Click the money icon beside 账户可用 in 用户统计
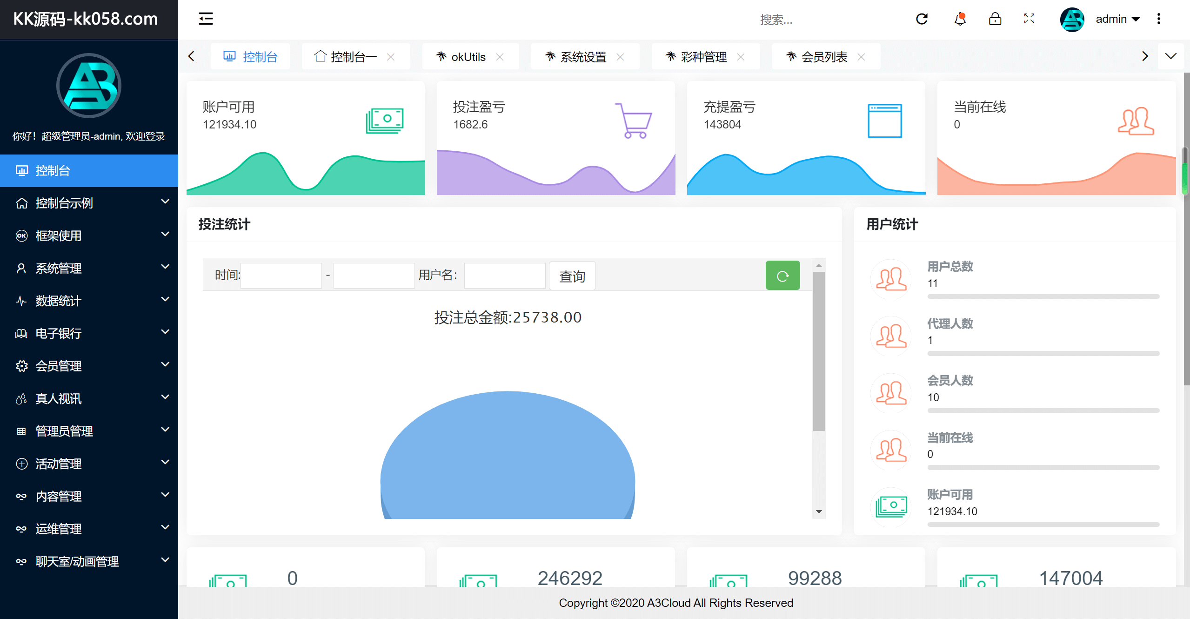Screen dimensions: 1190x619 coord(891,507)
